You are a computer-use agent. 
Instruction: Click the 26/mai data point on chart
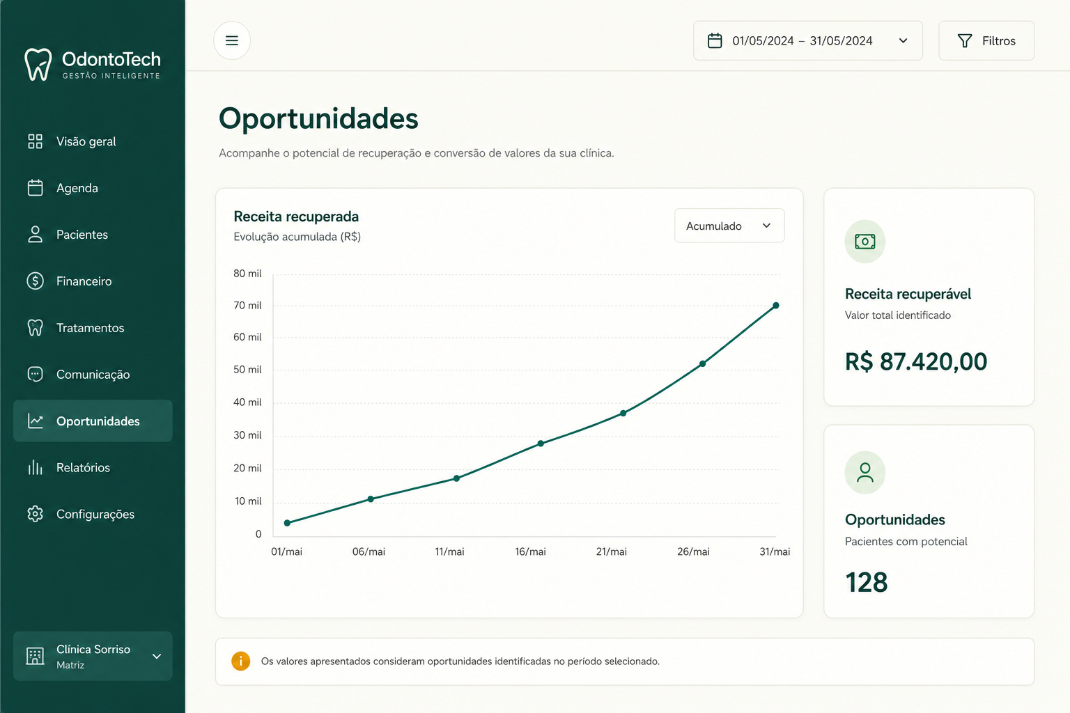point(702,363)
